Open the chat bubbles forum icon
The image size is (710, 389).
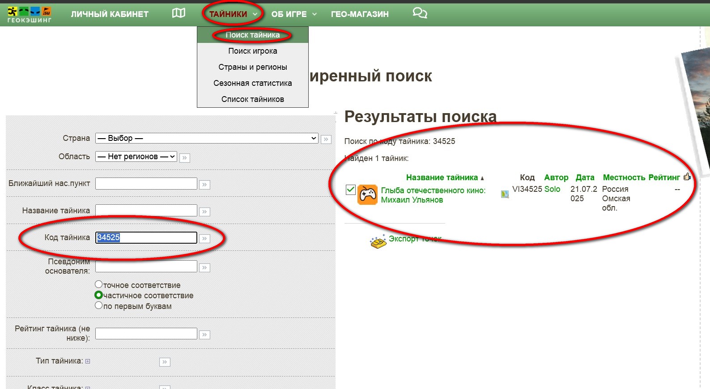pyautogui.click(x=419, y=13)
